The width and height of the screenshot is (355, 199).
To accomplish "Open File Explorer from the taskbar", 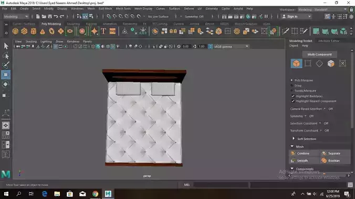I will click(57, 194).
